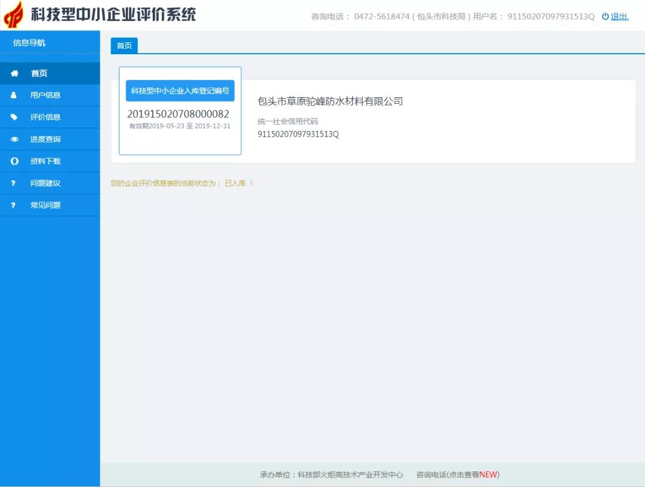Select 资料下载 in the navigation
This screenshot has height=487, width=645.
[50, 161]
